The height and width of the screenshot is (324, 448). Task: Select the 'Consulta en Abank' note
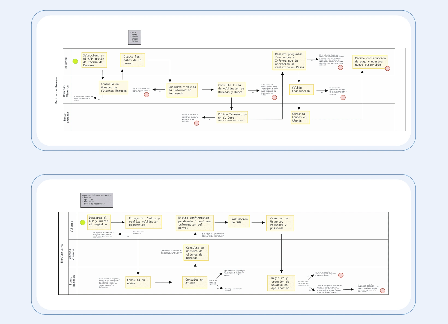(x=138, y=282)
